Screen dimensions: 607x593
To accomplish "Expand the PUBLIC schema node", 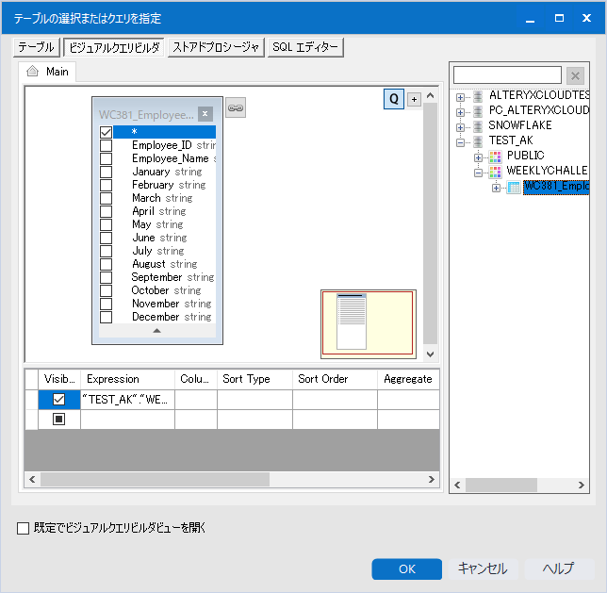I will (x=478, y=156).
